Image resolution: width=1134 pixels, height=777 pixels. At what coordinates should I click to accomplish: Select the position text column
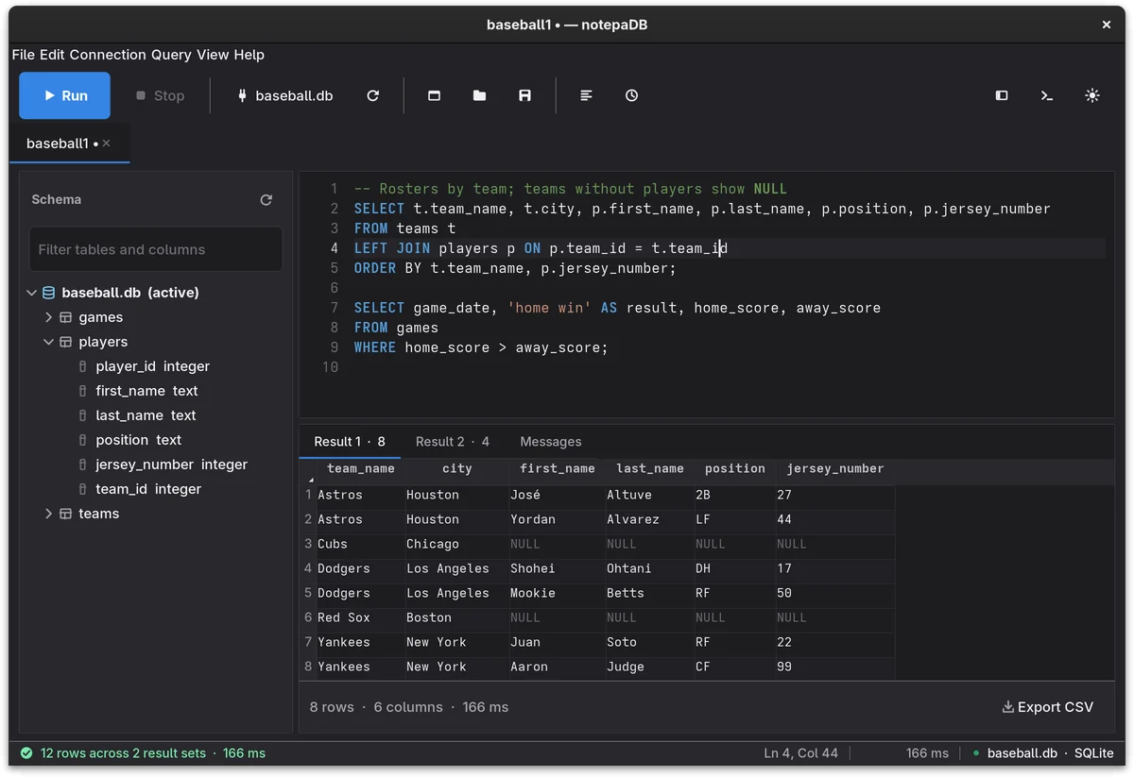138,440
